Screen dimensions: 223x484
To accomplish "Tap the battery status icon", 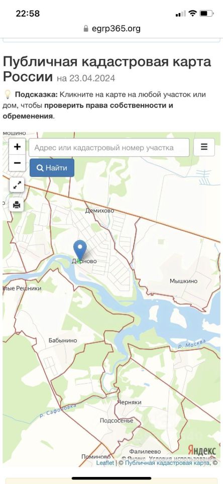I will click(206, 13).
